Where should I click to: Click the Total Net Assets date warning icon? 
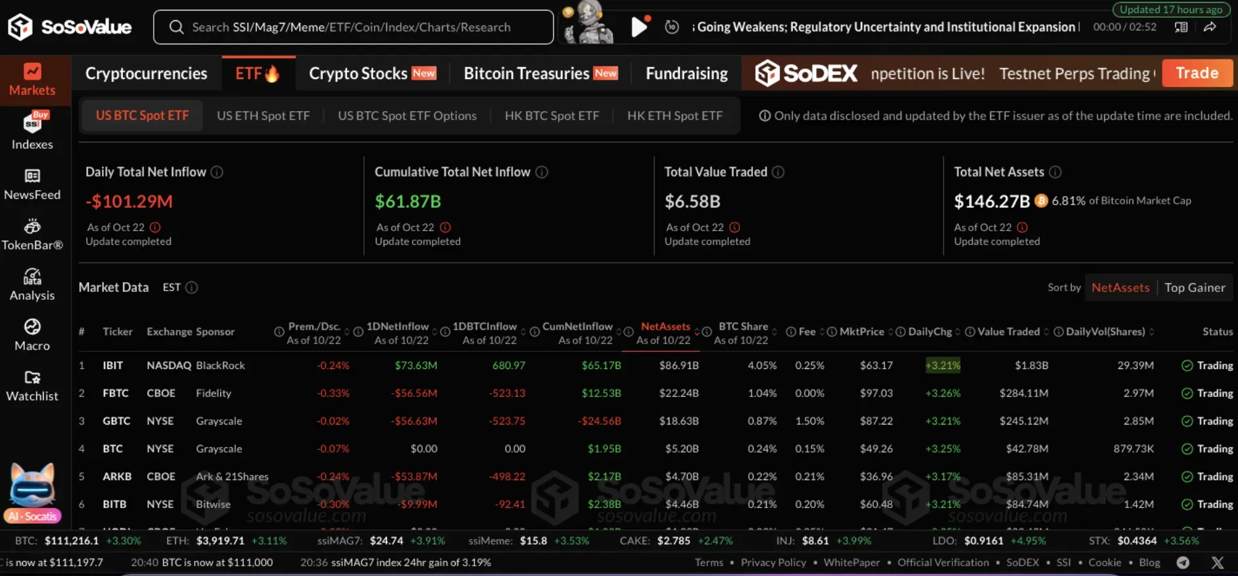click(1022, 227)
